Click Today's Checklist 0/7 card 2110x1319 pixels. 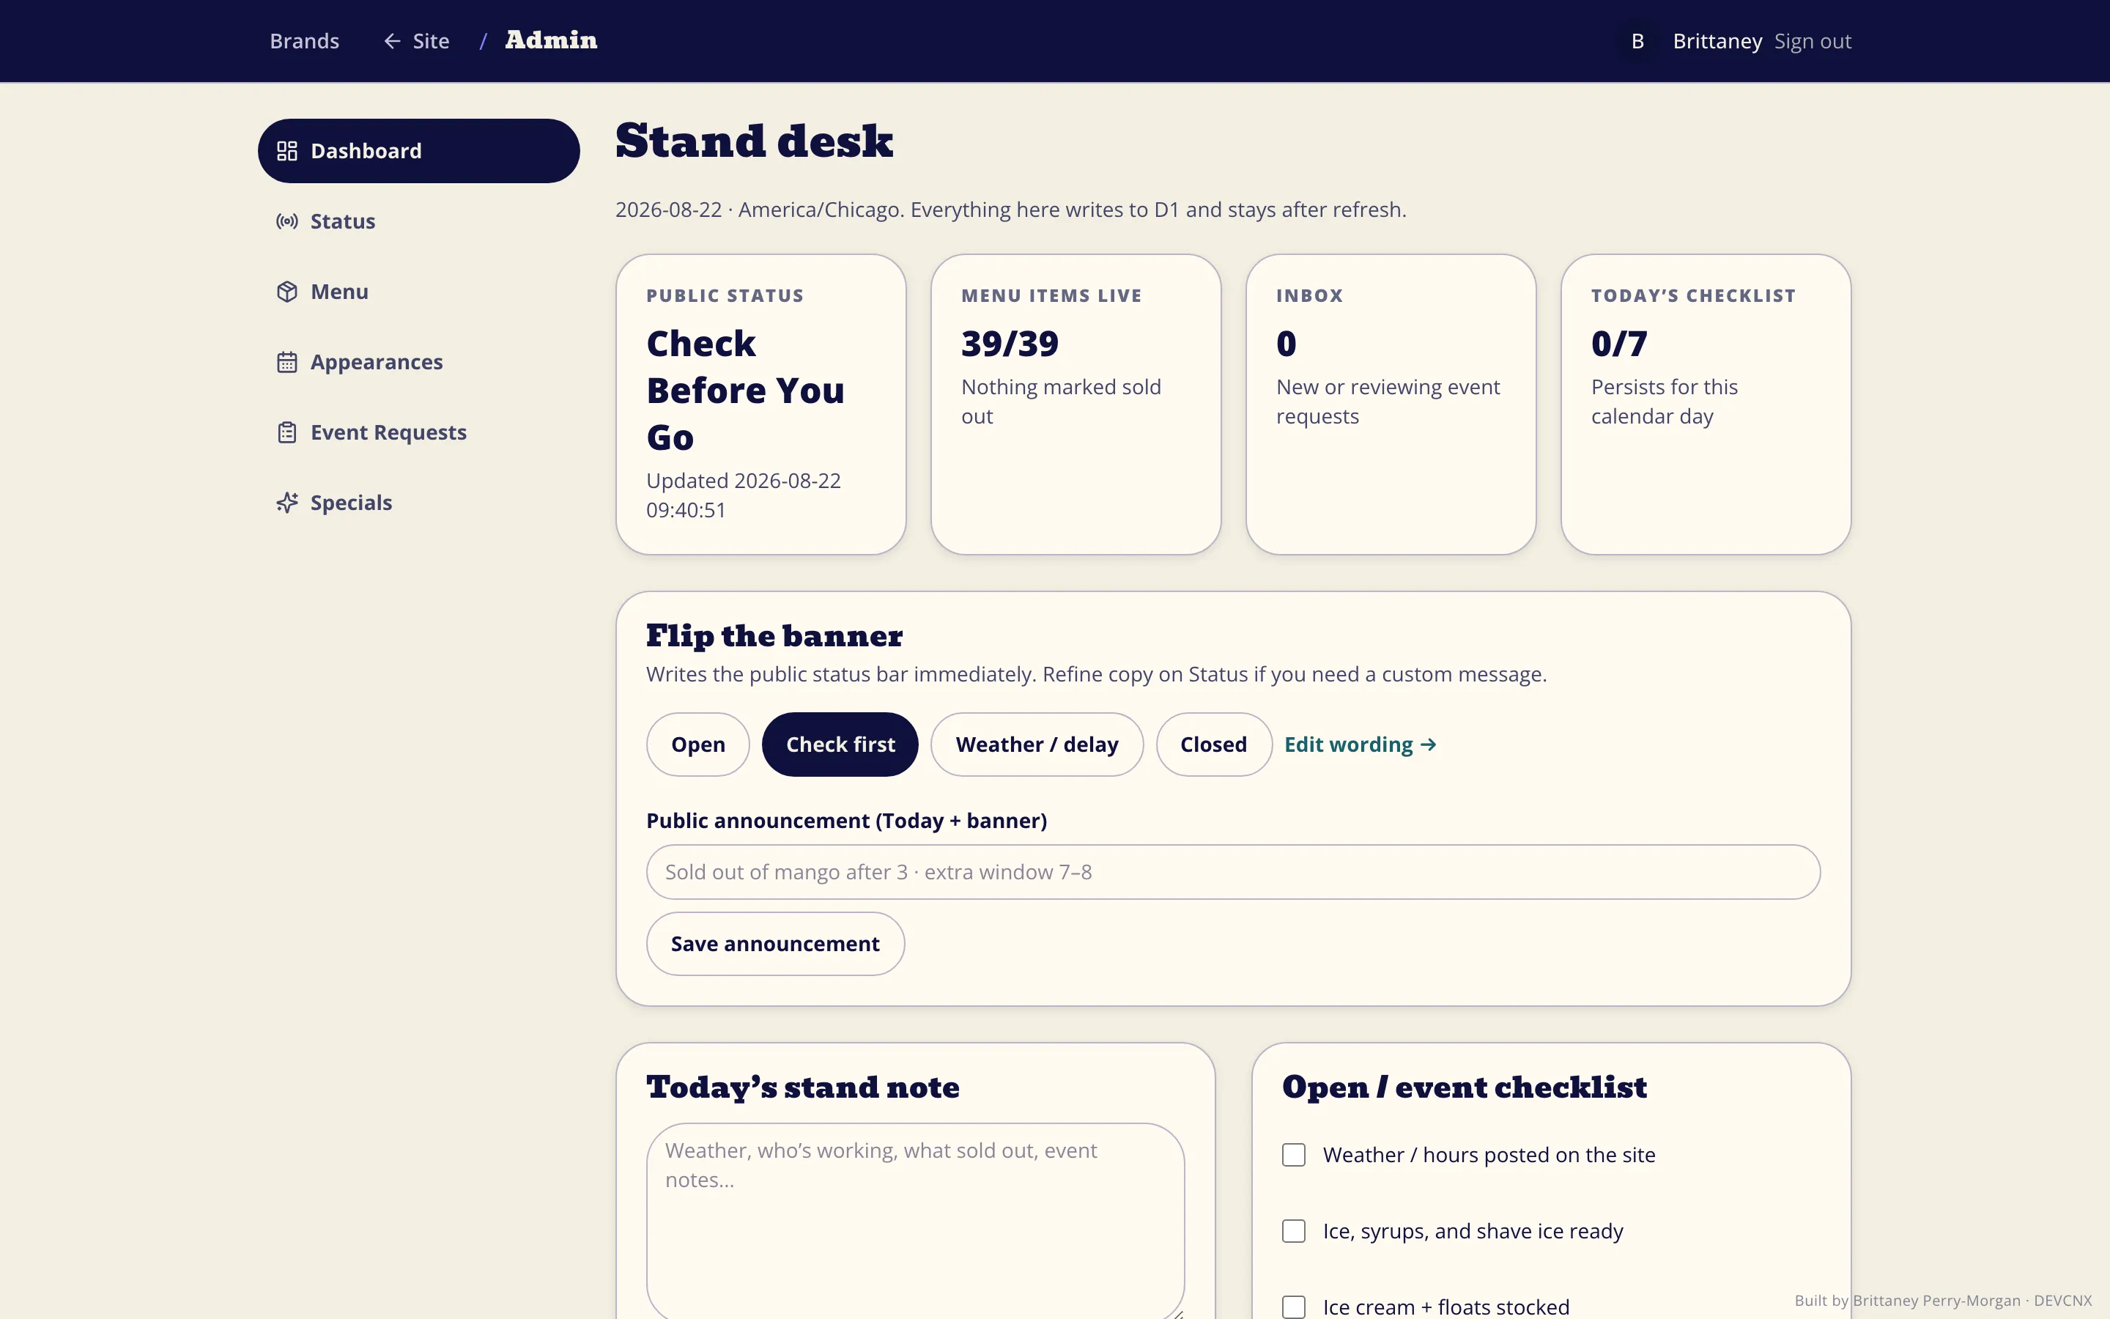tap(1706, 404)
